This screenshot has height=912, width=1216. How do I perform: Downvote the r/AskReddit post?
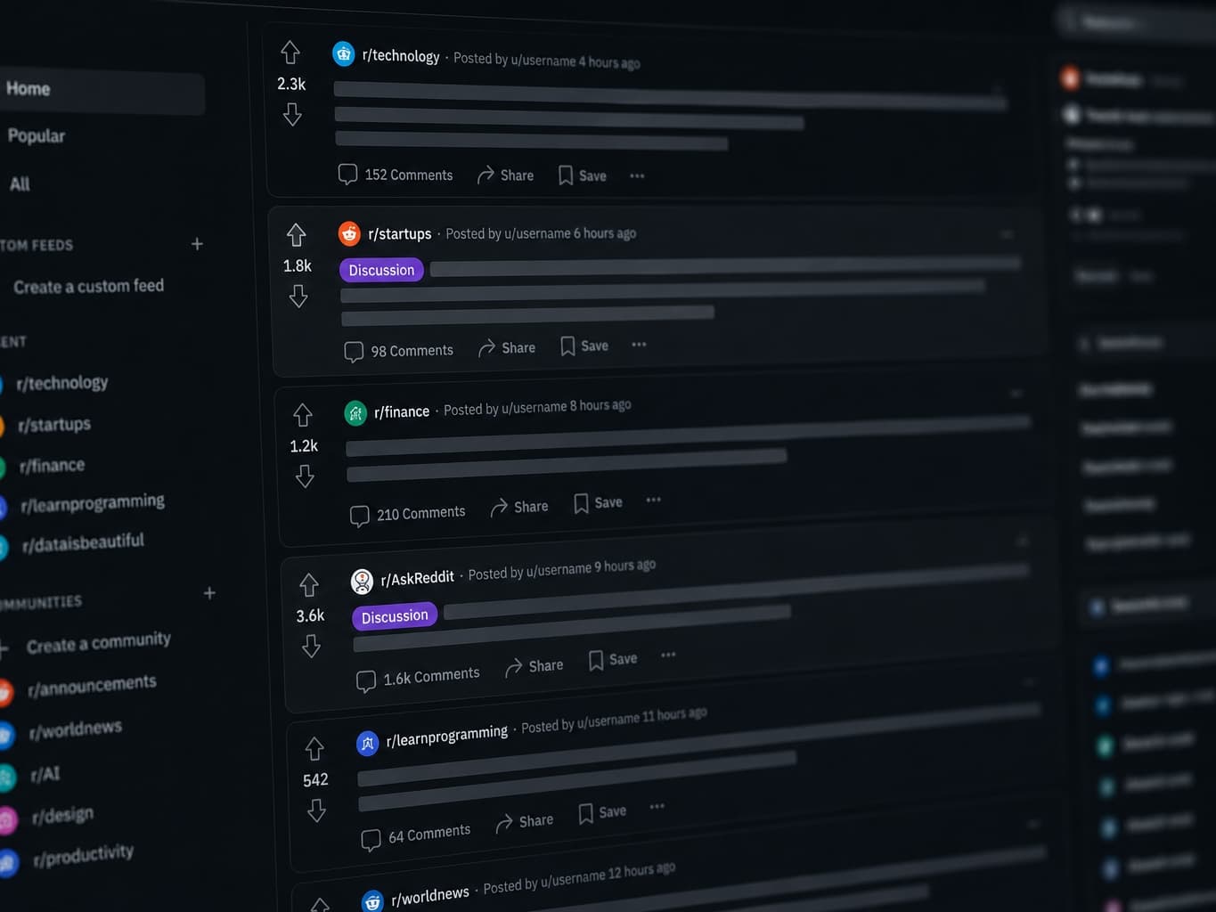click(311, 646)
